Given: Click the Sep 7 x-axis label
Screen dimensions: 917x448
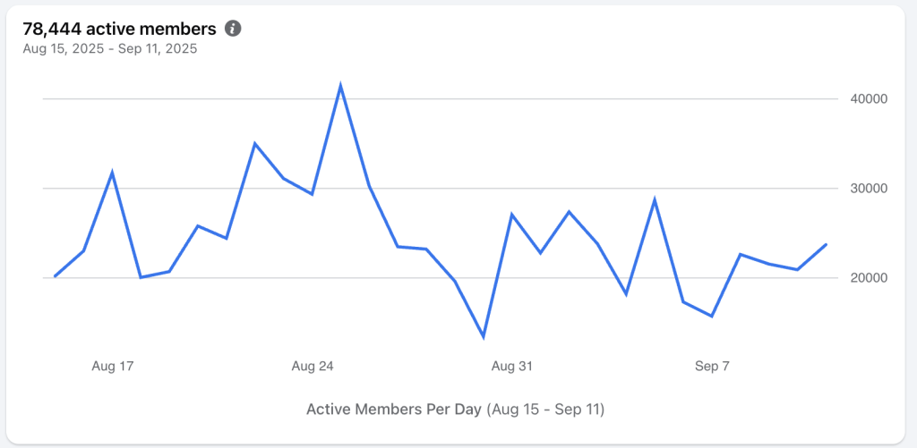Looking at the screenshot, I should coord(712,366).
